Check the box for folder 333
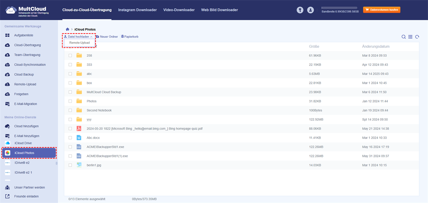Screen dimensions: 428x203 pos(70,65)
